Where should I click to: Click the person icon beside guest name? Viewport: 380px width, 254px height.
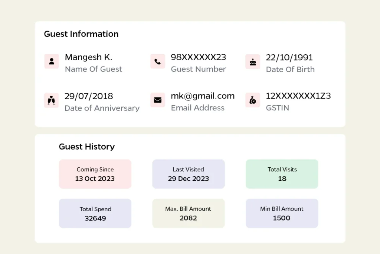click(x=52, y=61)
